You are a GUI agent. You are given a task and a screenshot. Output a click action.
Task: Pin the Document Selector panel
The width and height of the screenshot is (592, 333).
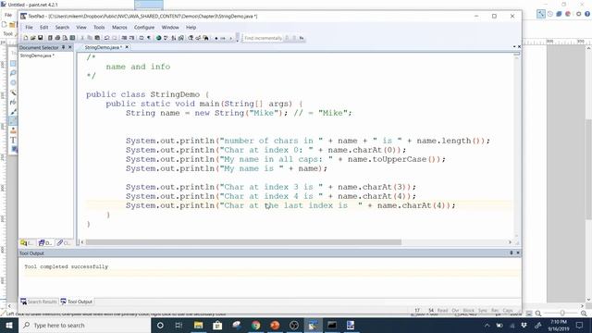coord(64,47)
